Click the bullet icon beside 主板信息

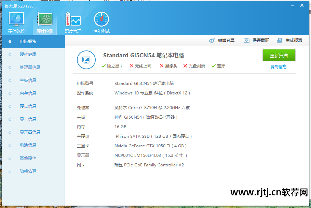[10, 80]
